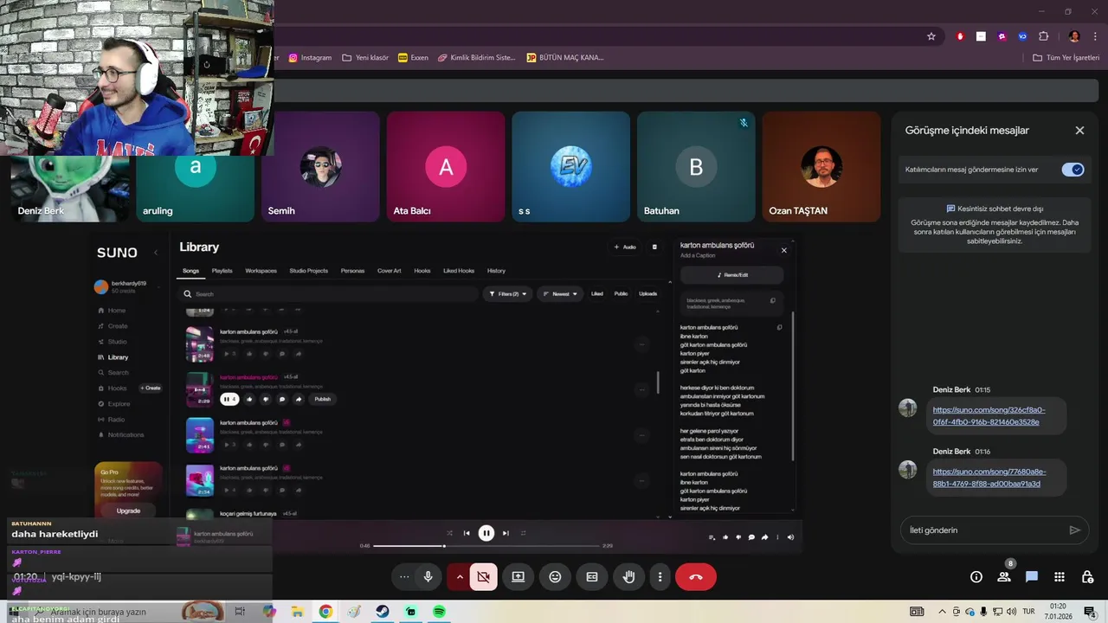Toggle shuffle in the bottom player
Image resolution: width=1108 pixels, height=623 pixels.
[449, 533]
